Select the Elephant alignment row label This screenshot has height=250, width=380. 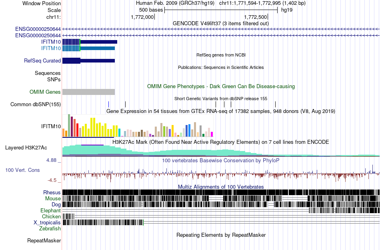pos(50,210)
